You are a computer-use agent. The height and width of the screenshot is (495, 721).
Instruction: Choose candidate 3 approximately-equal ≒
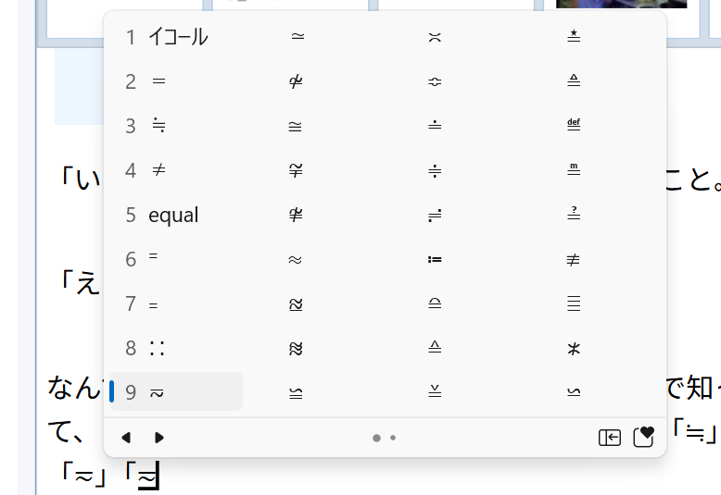(x=158, y=126)
